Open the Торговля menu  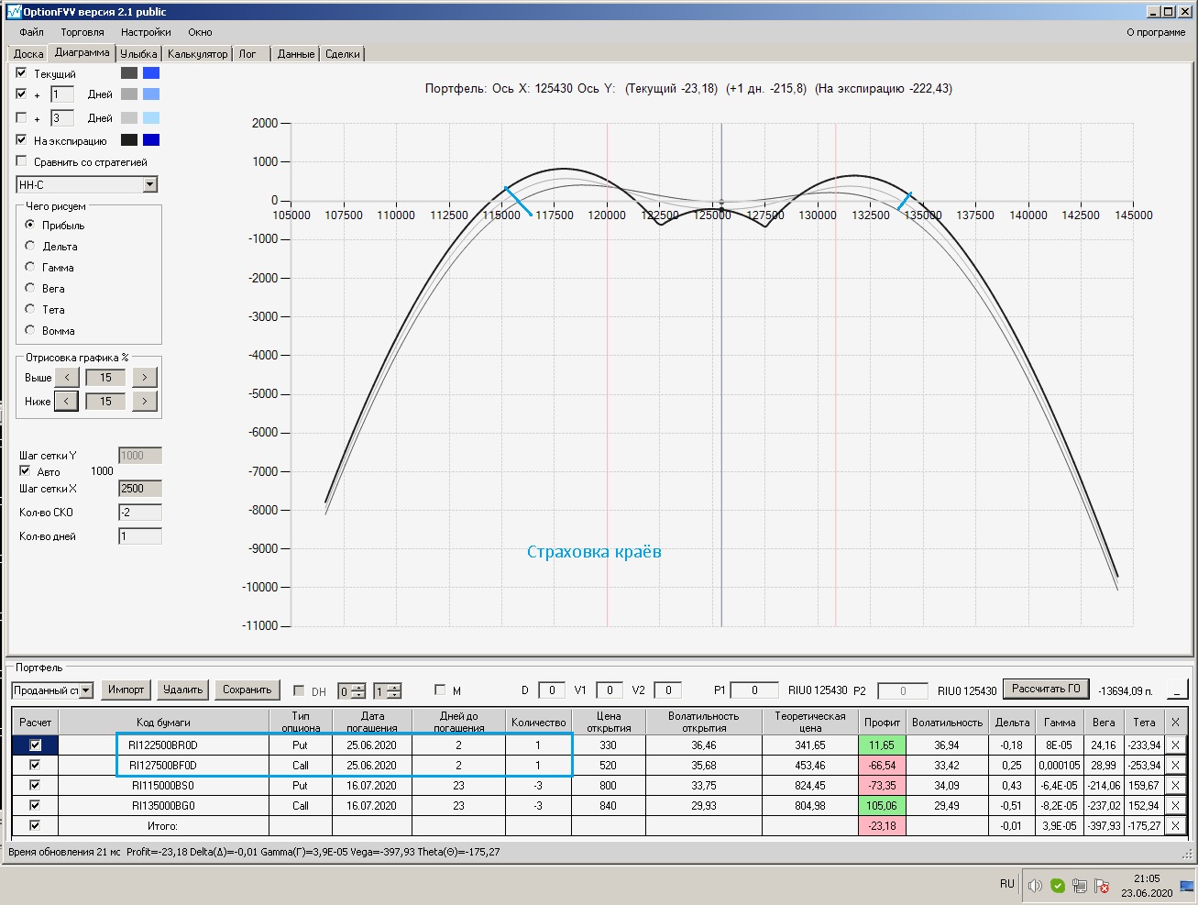(x=82, y=32)
